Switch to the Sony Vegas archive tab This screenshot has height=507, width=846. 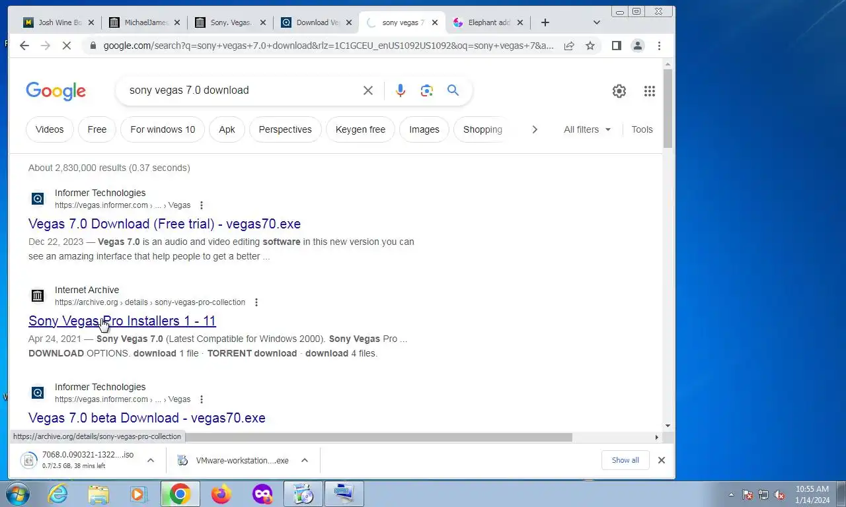pos(229,22)
